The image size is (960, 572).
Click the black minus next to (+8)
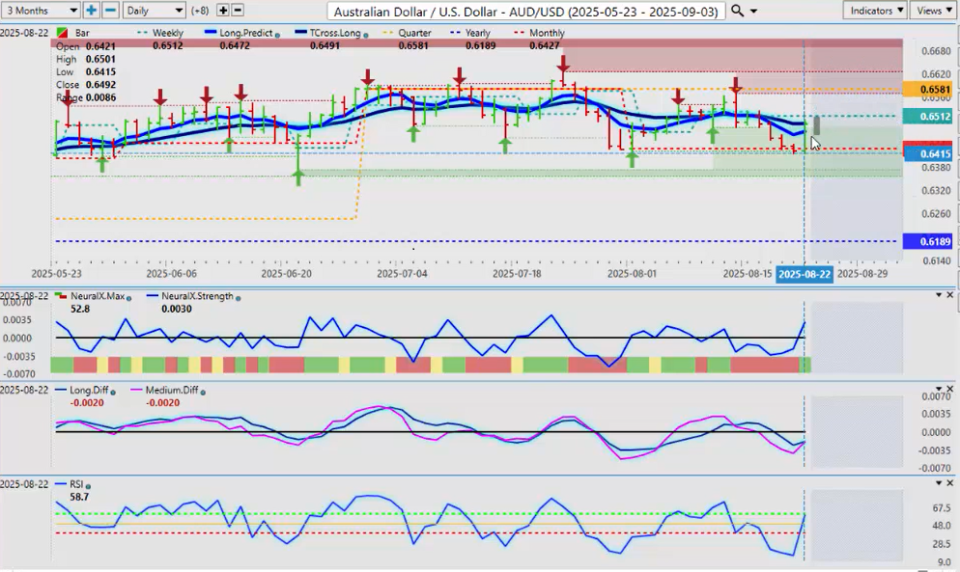[239, 11]
